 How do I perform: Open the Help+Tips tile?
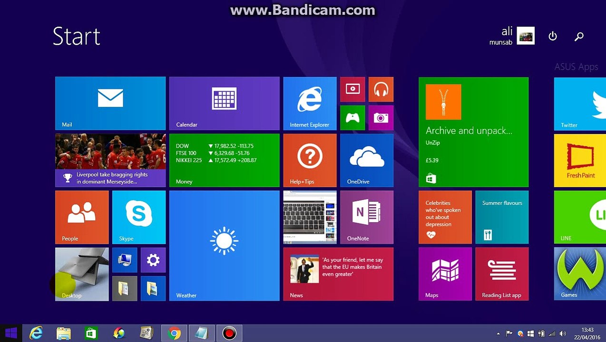coord(310,161)
